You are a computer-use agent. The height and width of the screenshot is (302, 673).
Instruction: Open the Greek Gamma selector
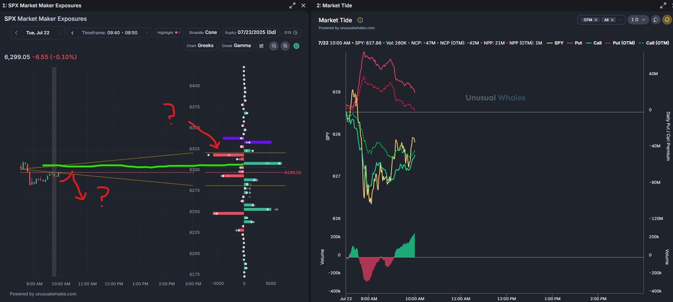tap(236, 45)
